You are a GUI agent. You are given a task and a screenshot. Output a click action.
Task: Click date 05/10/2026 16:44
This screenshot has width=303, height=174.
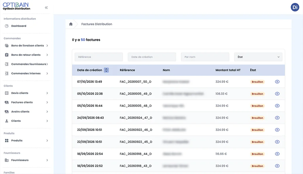point(90,106)
